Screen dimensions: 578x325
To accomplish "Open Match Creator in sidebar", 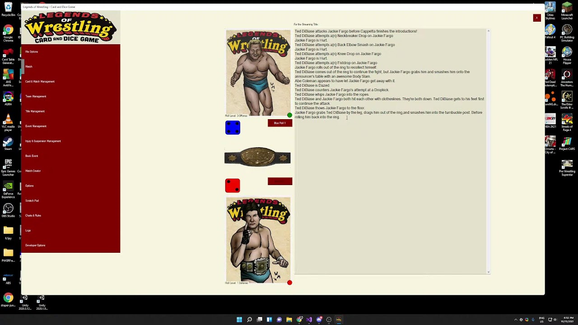I will pyautogui.click(x=33, y=171).
